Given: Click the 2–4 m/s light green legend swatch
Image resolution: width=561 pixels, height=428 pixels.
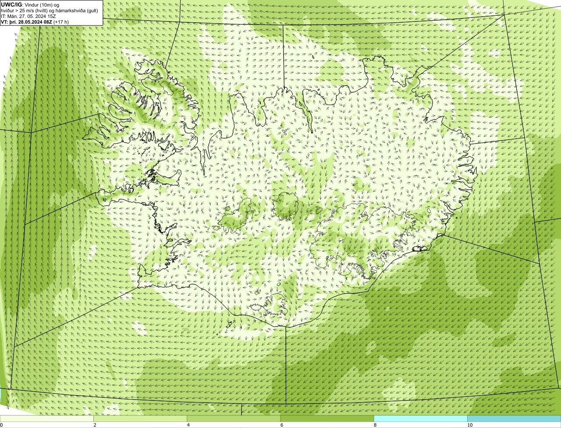Looking at the screenshot, I should coord(140,418).
